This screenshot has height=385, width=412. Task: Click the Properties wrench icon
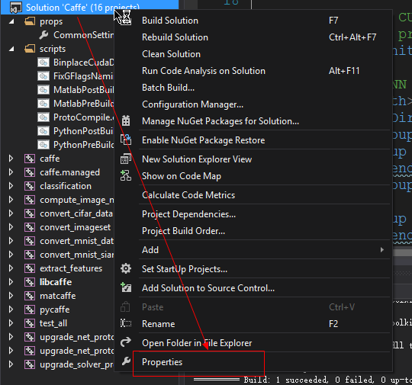coord(126,361)
